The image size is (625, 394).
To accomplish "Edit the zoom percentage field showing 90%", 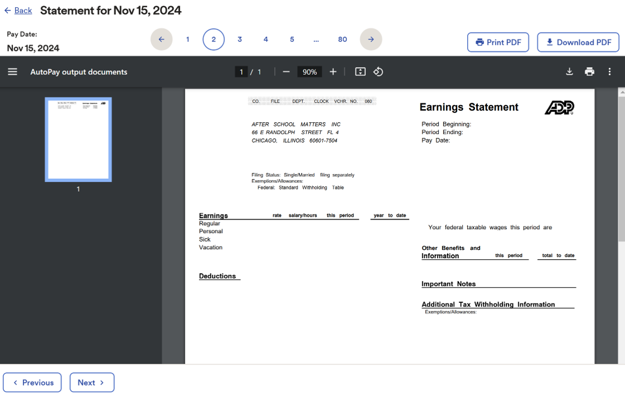I will (309, 72).
